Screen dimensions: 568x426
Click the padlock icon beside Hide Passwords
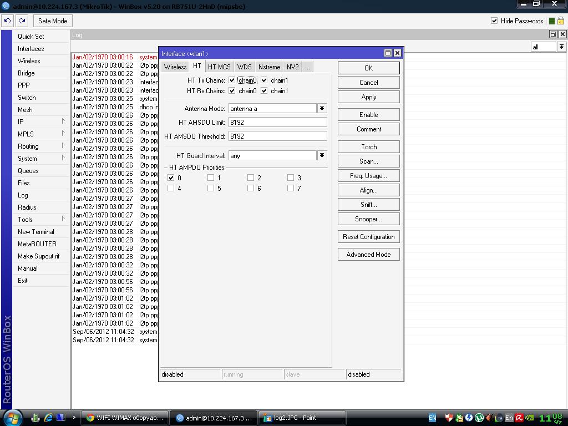tap(561, 21)
